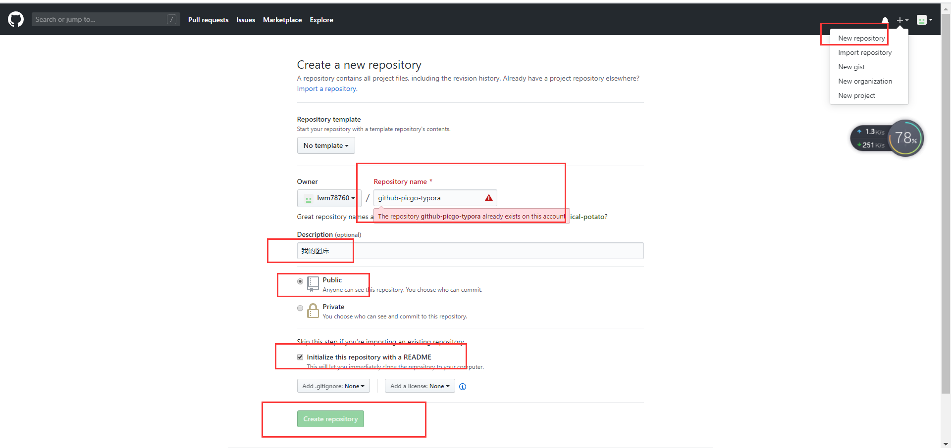Click the Description input field
This screenshot has width=951, height=448.
coord(470,251)
